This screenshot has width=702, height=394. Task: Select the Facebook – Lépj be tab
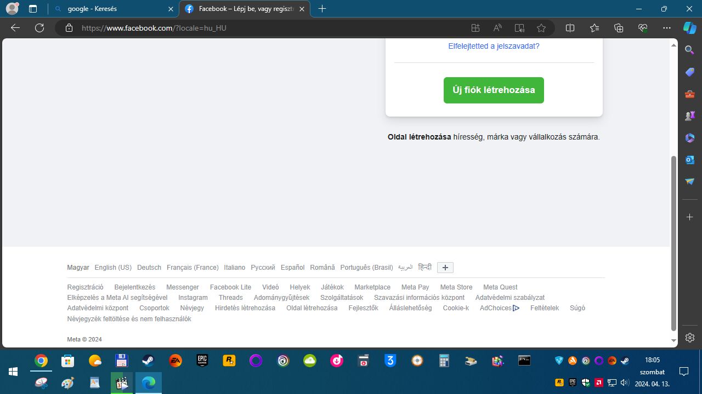click(x=245, y=9)
